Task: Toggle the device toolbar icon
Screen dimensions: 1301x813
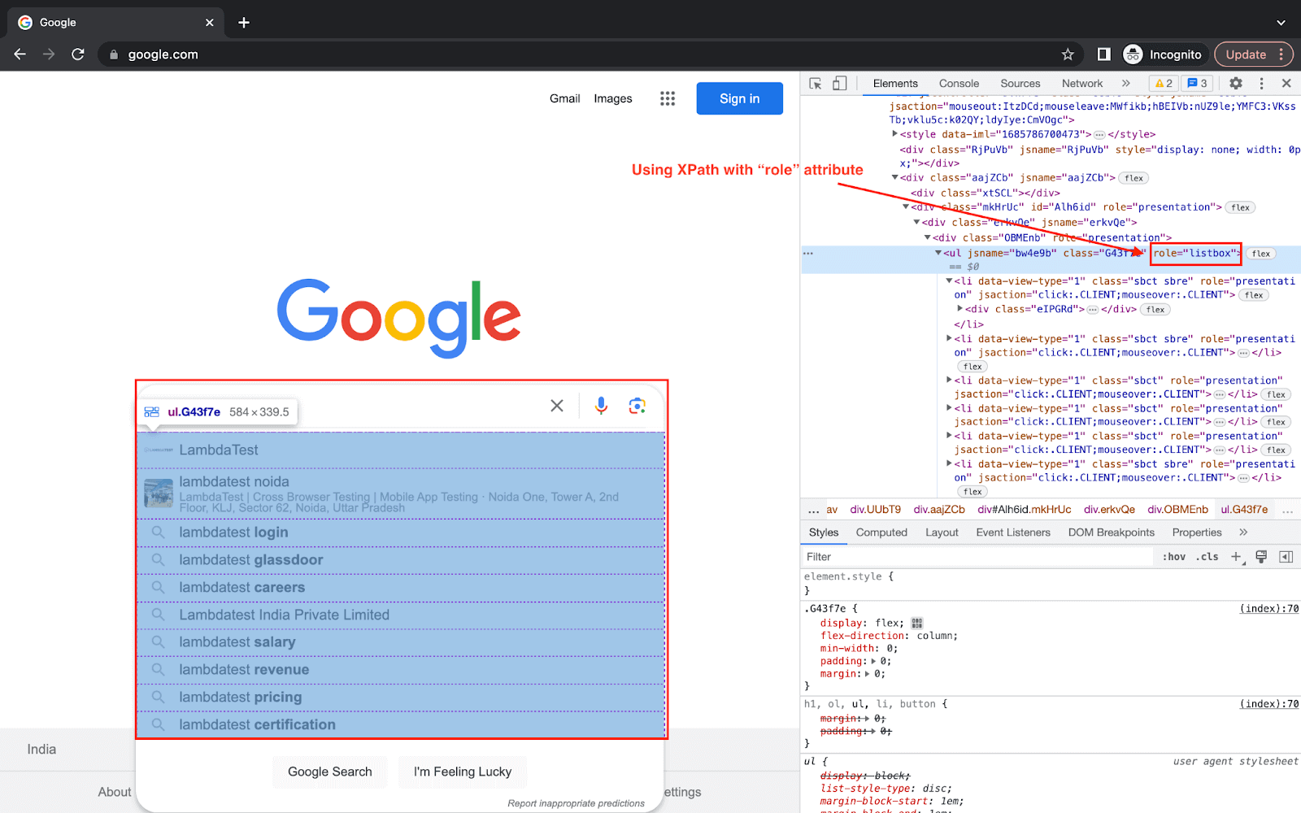Action: tap(839, 84)
